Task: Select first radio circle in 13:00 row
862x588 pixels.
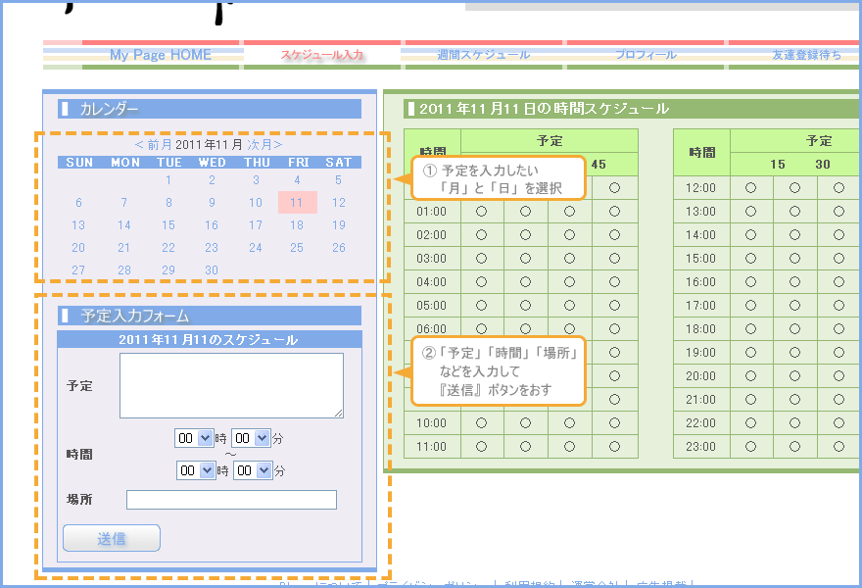Action: (750, 211)
